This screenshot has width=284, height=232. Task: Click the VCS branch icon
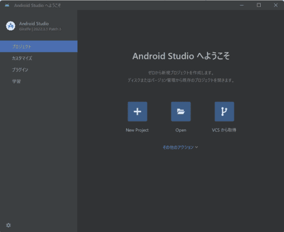click(224, 111)
